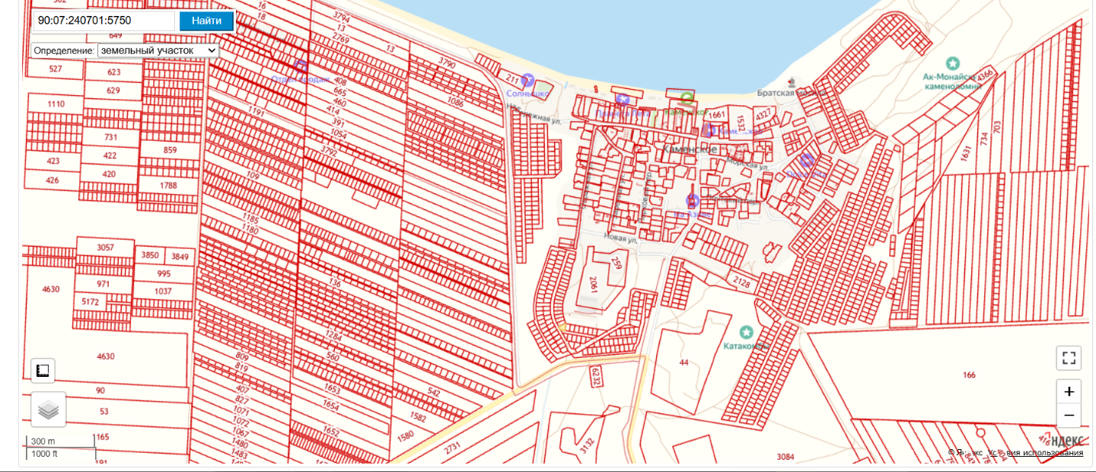This screenshot has width=1096, height=472.
Task: Click the Найти search button
Action: [x=206, y=21]
